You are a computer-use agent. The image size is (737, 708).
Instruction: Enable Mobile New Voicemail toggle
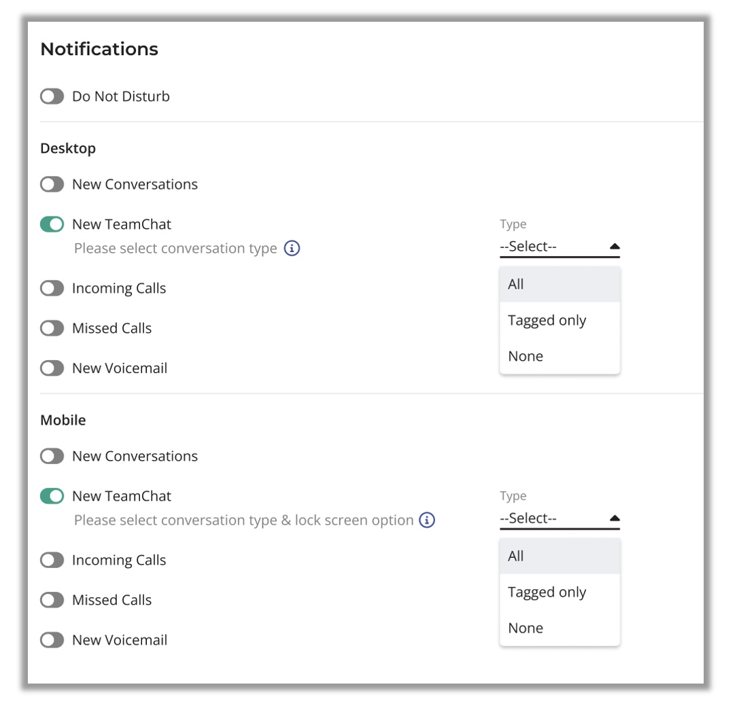(52, 640)
